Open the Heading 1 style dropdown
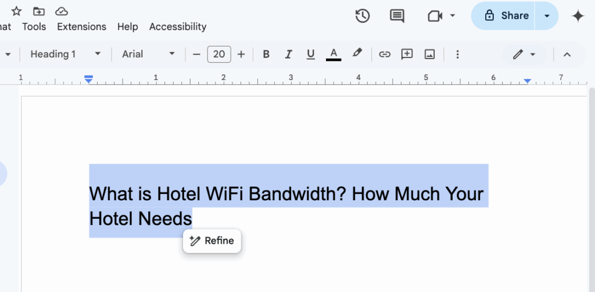Screen dimensions: 595x292 (x=65, y=54)
